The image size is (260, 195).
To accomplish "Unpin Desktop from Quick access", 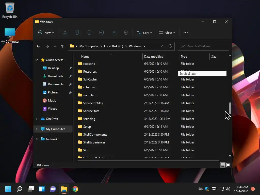I will tap(71, 68).
